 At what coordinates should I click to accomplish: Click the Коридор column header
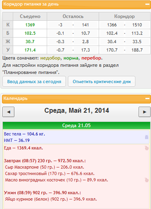click(x=125, y=16)
